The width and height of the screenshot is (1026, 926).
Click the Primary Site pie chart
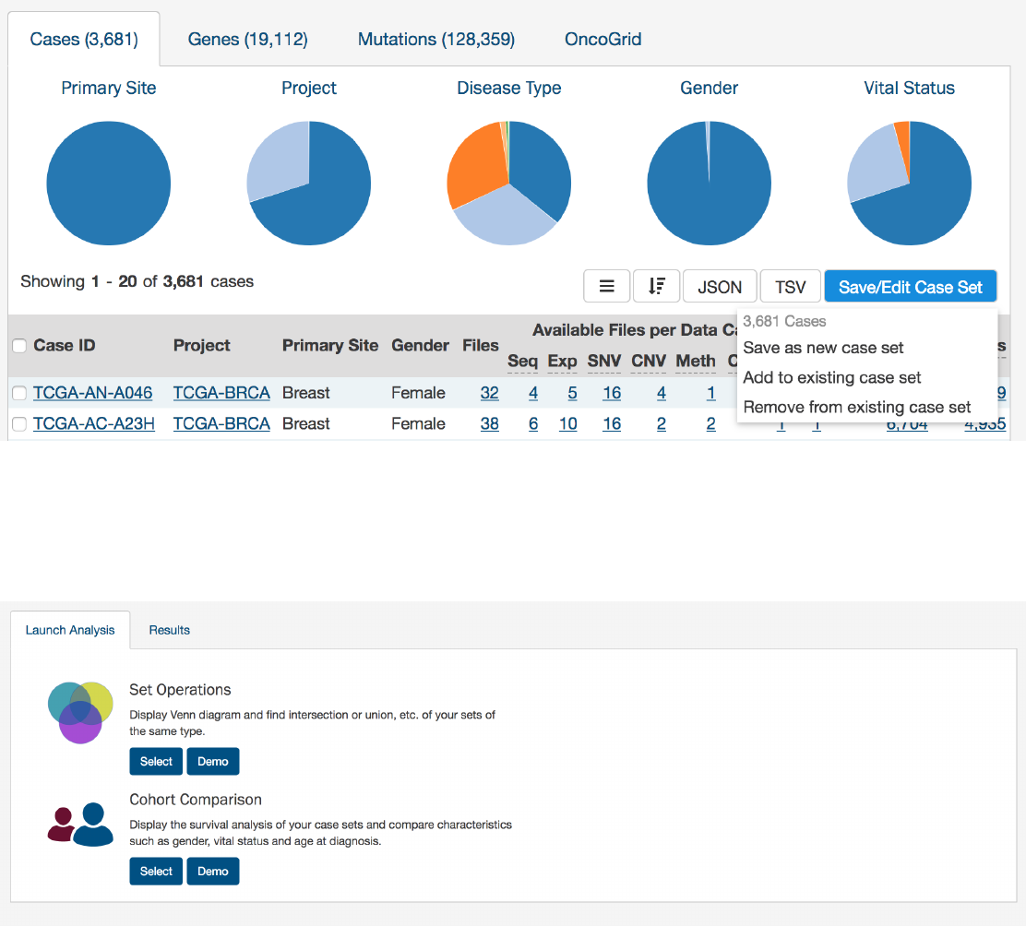[x=109, y=184]
